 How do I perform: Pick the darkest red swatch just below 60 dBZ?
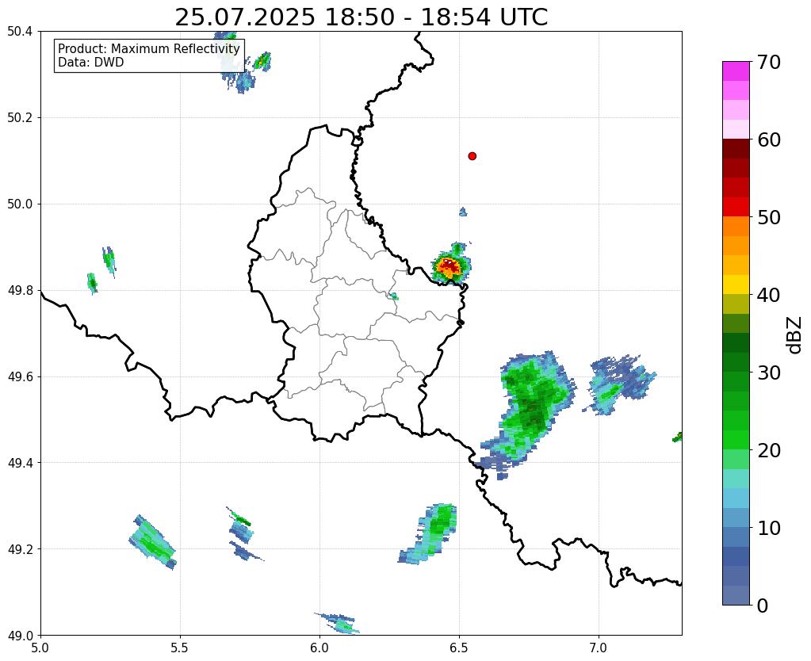tap(736, 149)
